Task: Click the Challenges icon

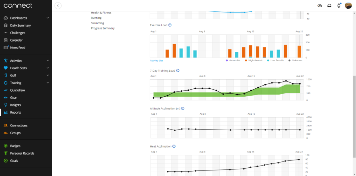Action: pyautogui.click(x=6, y=33)
